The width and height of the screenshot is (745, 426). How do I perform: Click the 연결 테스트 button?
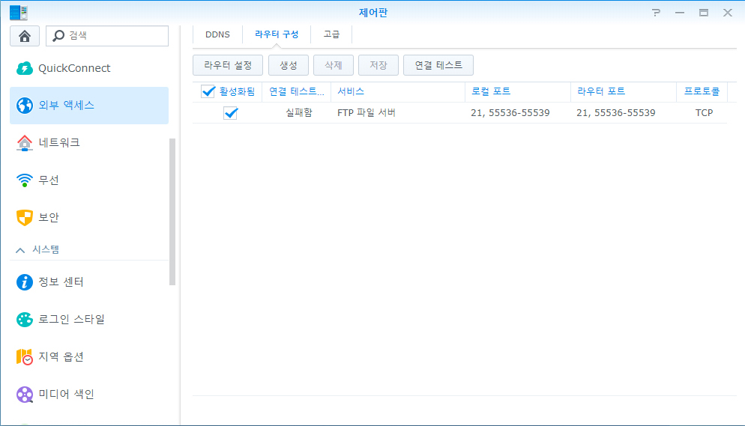point(438,65)
